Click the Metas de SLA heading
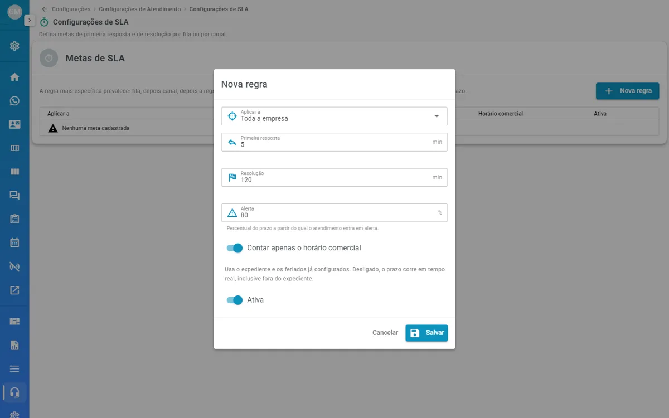 [95, 58]
